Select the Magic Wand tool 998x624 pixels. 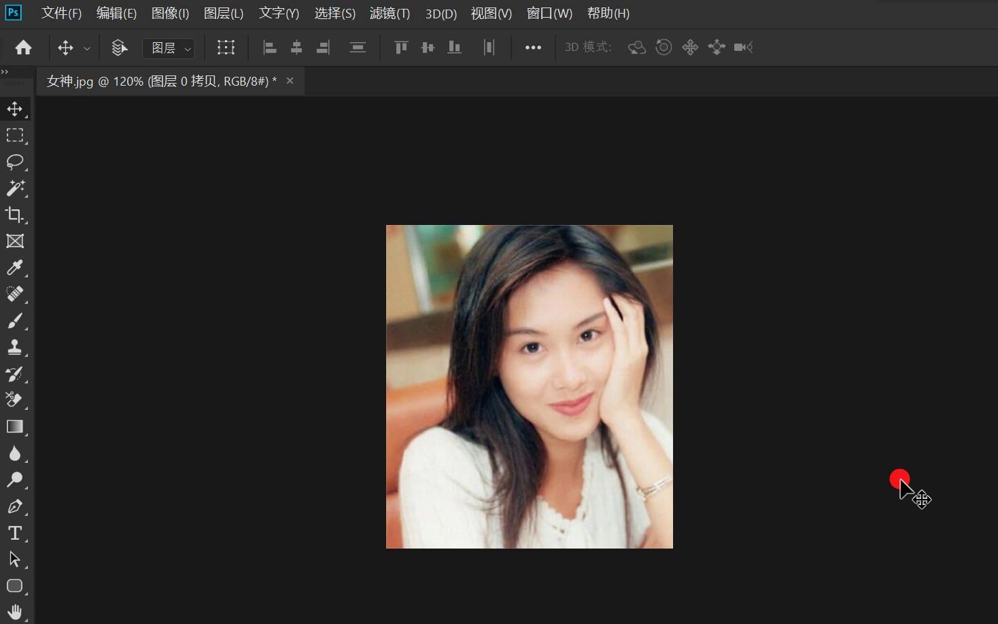tap(14, 188)
